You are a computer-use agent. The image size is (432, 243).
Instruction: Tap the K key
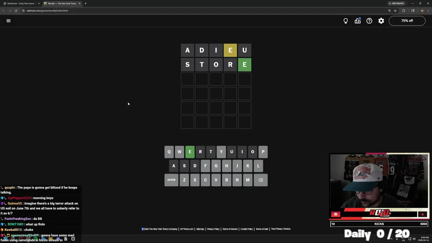(248, 166)
